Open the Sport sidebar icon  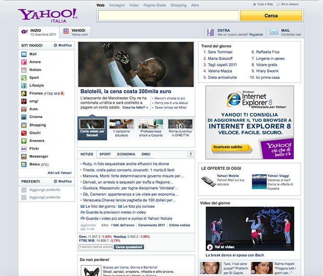pyautogui.click(x=24, y=78)
